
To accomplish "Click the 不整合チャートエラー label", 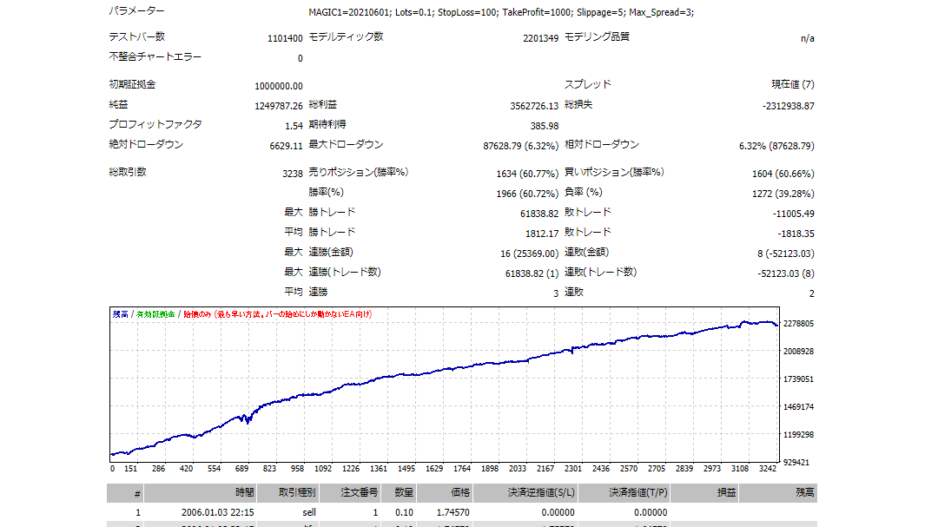I will (x=155, y=56).
